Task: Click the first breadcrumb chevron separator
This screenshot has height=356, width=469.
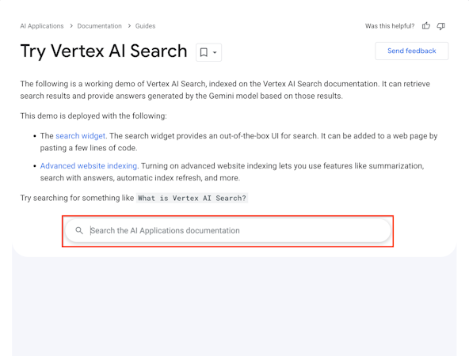Action: 71,26
